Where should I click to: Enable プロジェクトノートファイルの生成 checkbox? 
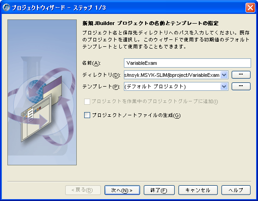click(87, 115)
